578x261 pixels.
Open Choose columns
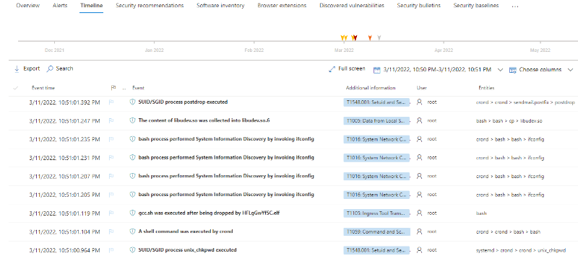(x=540, y=69)
